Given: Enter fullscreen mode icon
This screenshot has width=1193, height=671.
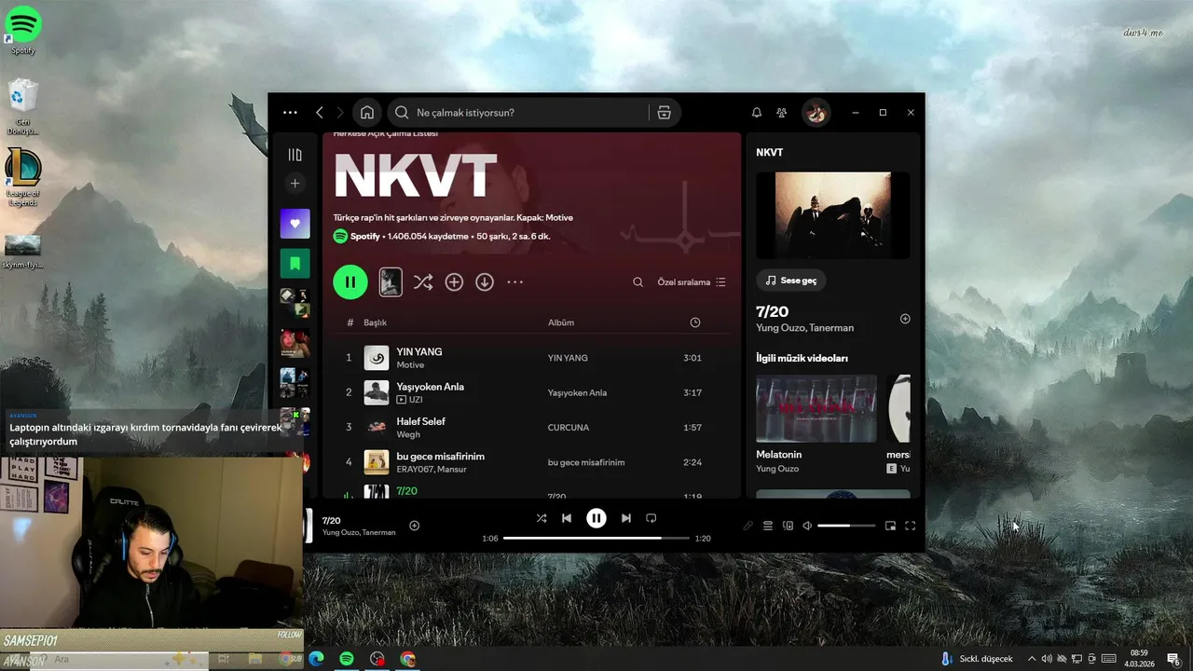Looking at the screenshot, I should click(911, 526).
